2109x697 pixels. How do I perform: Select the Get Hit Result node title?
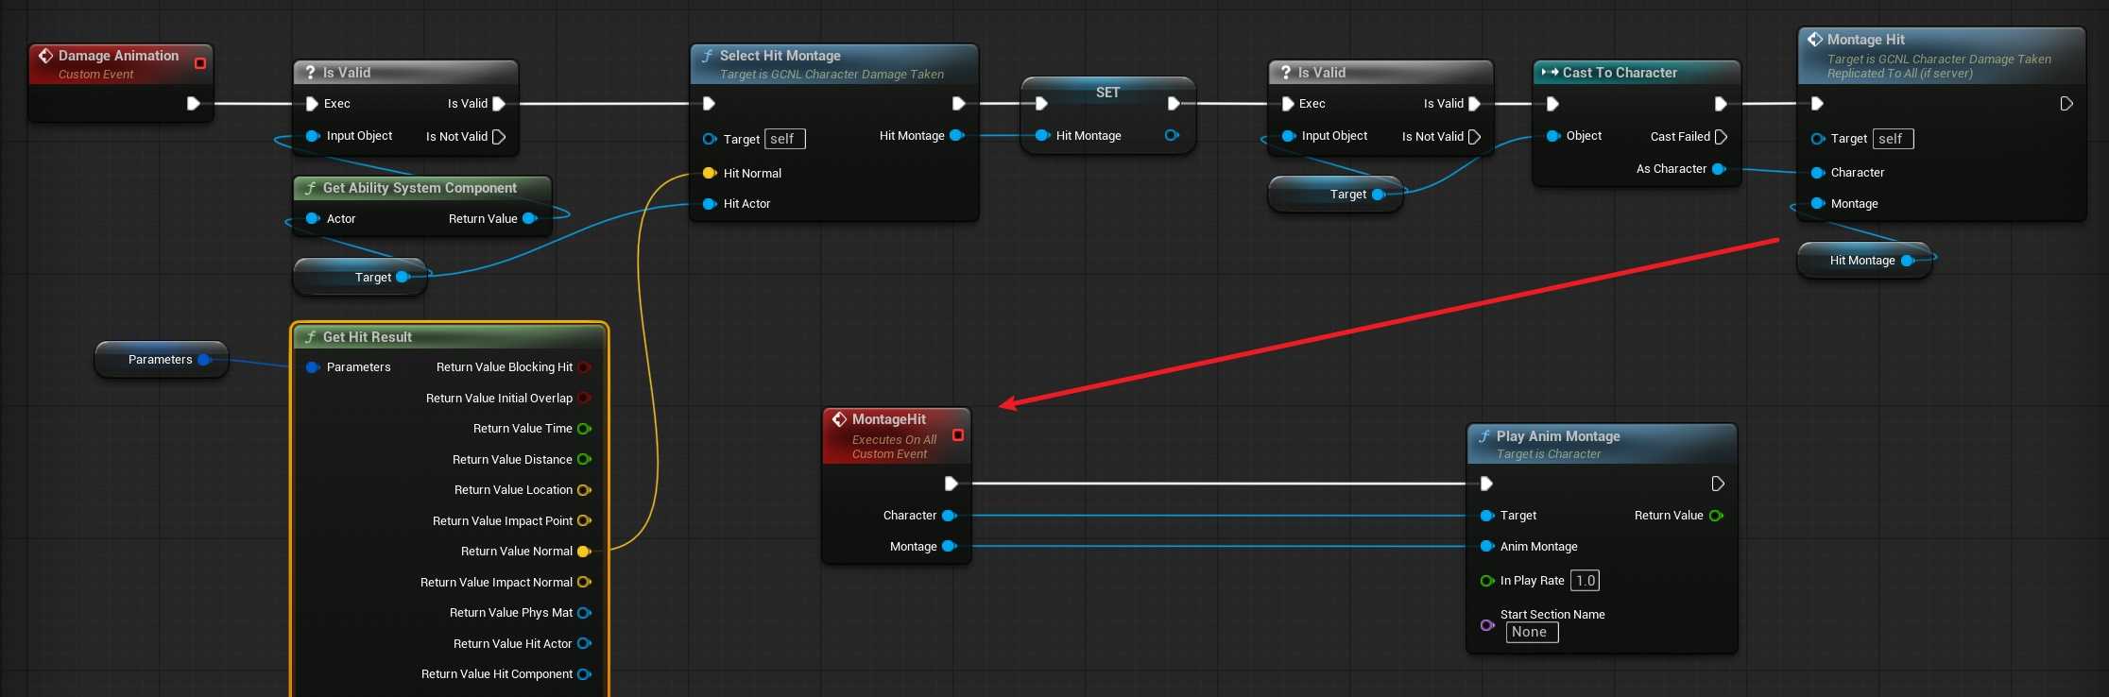pyautogui.click(x=368, y=337)
